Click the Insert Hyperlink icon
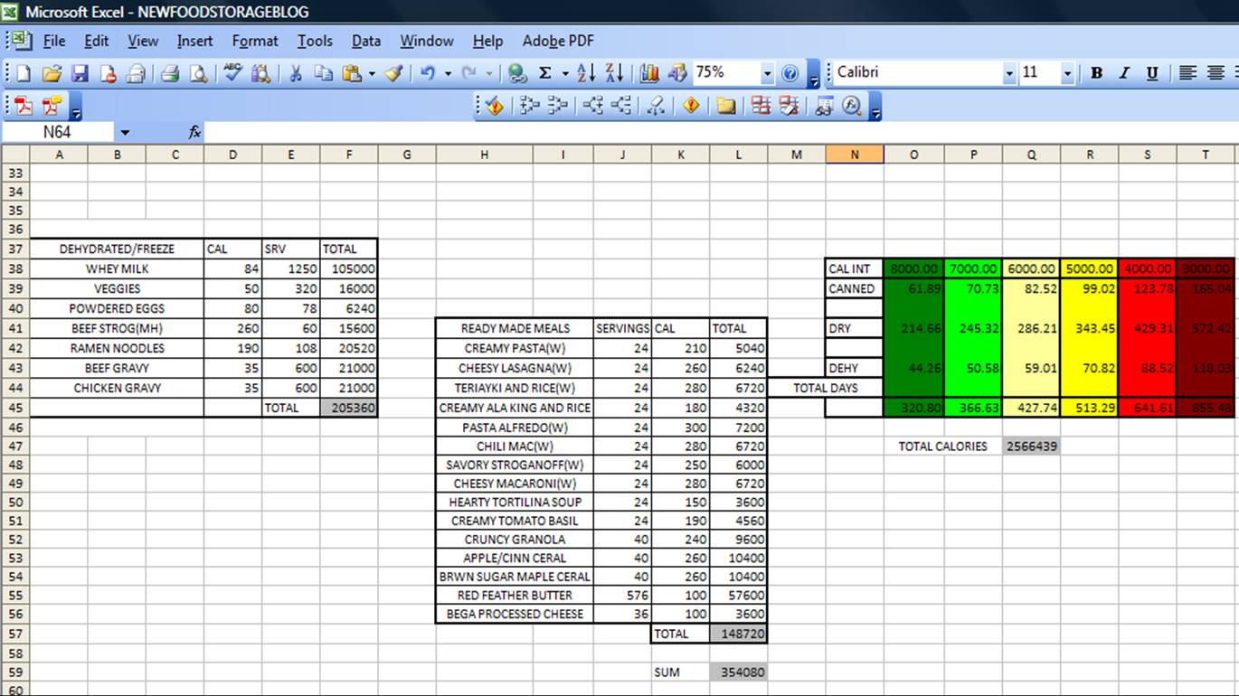The image size is (1239, 696). click(x=517, y=72)
